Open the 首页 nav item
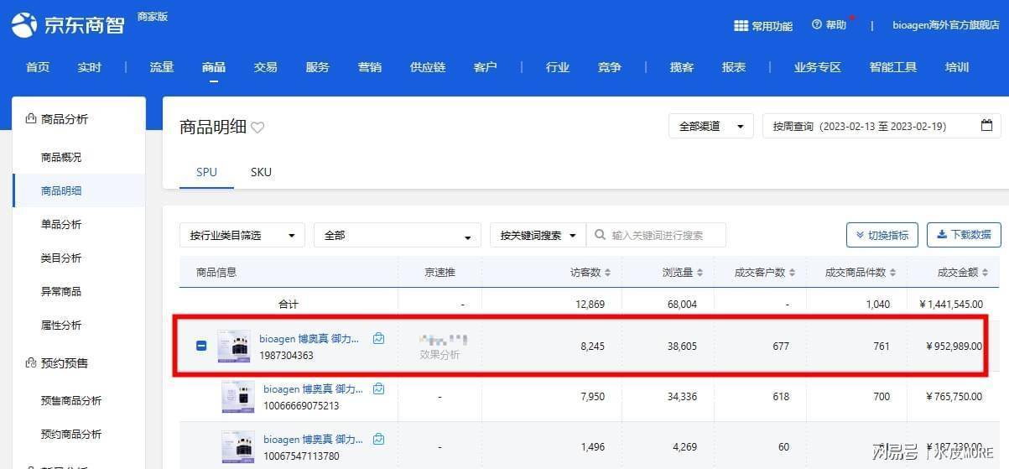This screenshot has width=1009, height=469. point(38,67)
